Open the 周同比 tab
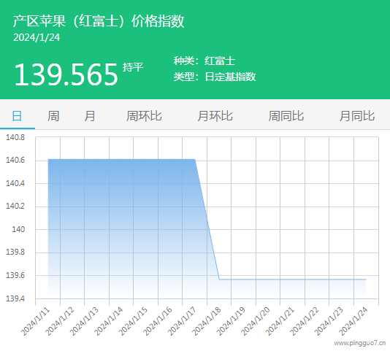The width and height of the screenshot is (390, 351). pyautogui.click(x=286, y=116)
